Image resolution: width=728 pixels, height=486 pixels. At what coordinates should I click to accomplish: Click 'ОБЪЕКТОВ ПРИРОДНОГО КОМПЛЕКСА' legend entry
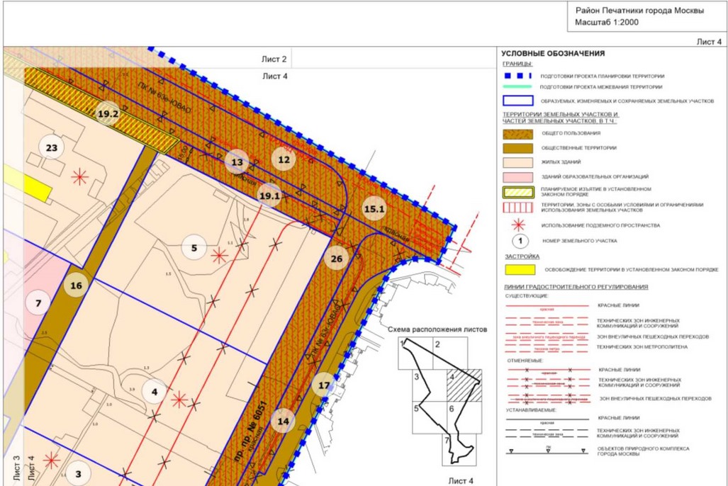click(x=643, y=451)
